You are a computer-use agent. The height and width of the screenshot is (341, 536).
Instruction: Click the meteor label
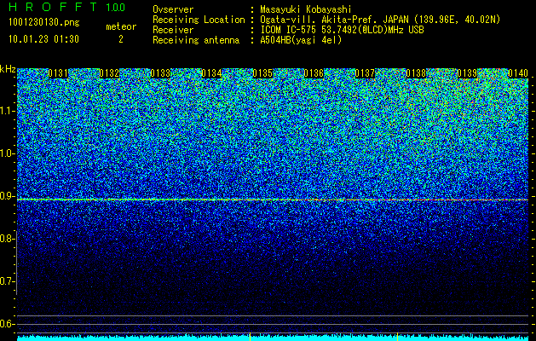(121, 26)
